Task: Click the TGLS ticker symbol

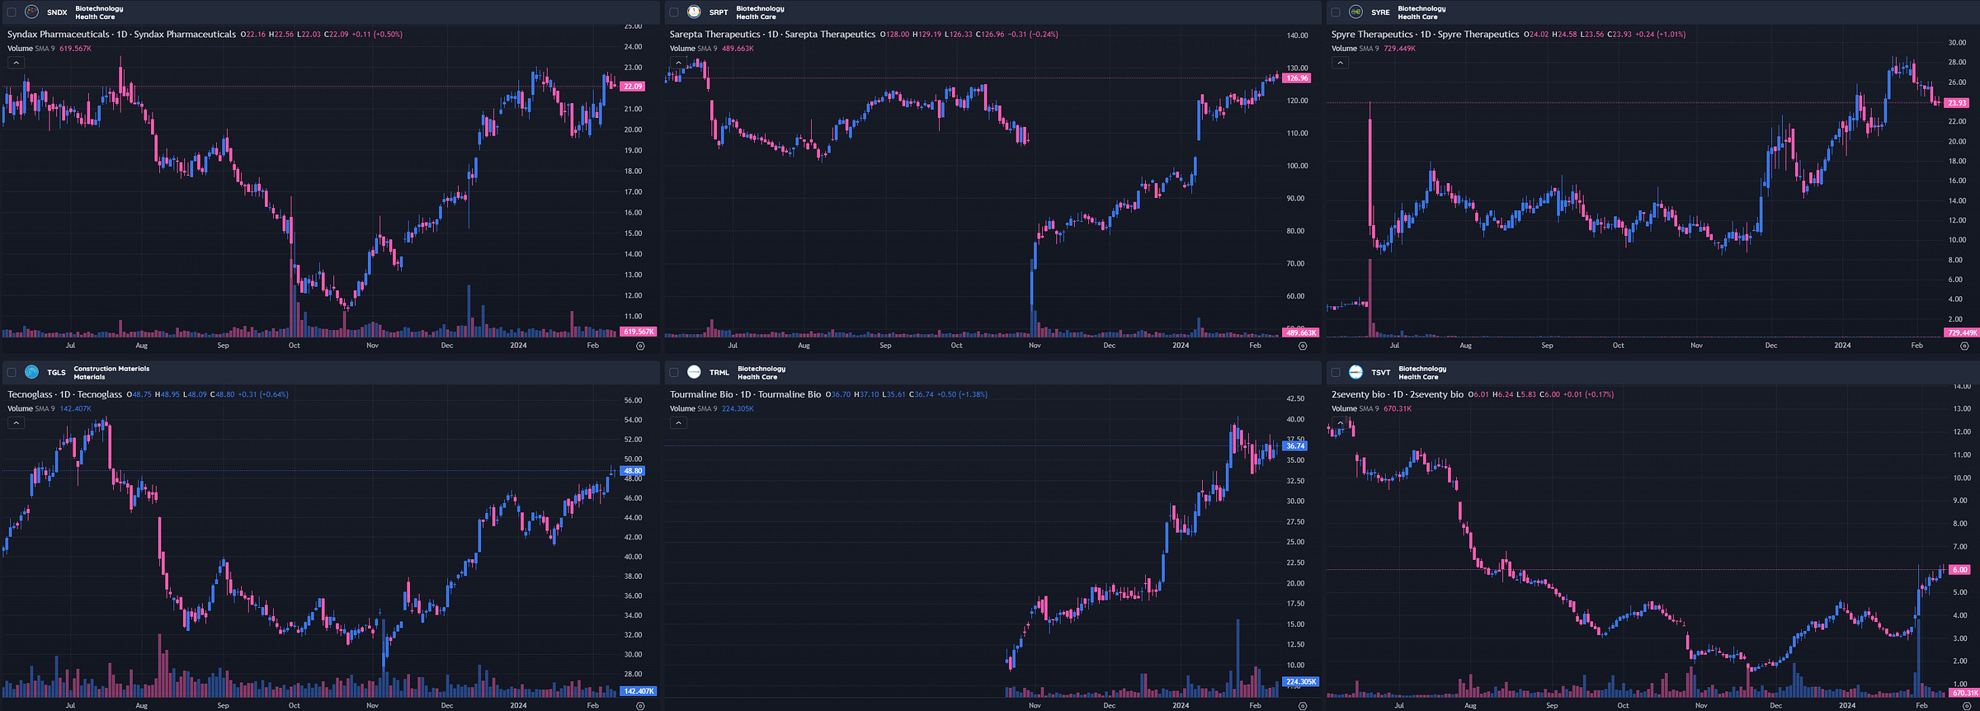Action: point(56,373)
